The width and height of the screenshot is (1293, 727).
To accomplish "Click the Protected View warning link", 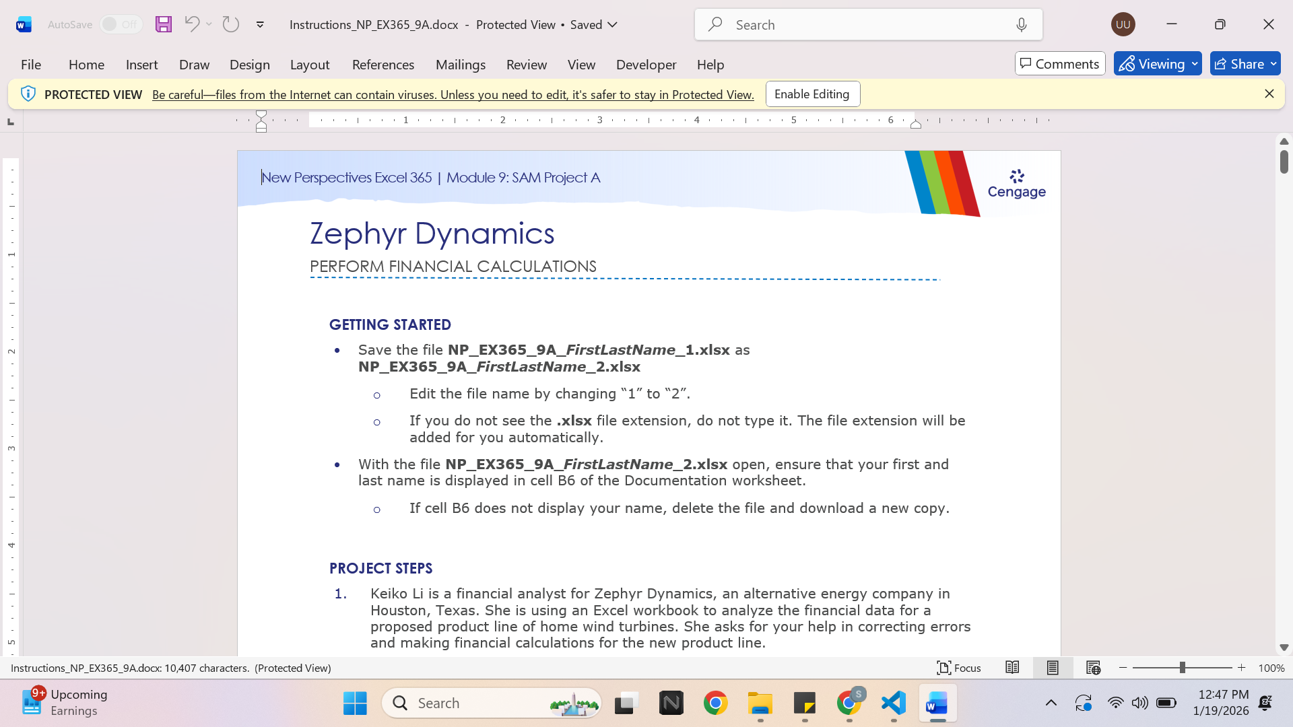I will point(453,95).
